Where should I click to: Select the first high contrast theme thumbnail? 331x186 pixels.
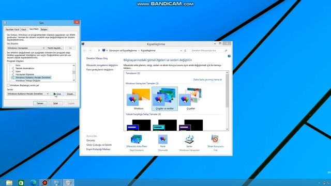click(139, 125)
